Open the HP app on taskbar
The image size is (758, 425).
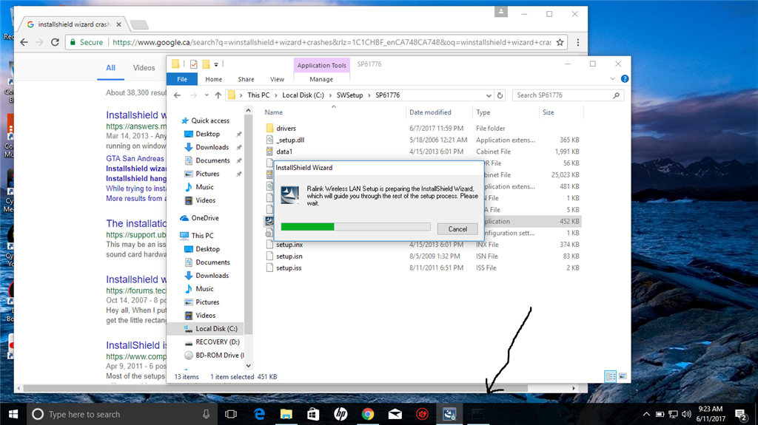[341, 415]
